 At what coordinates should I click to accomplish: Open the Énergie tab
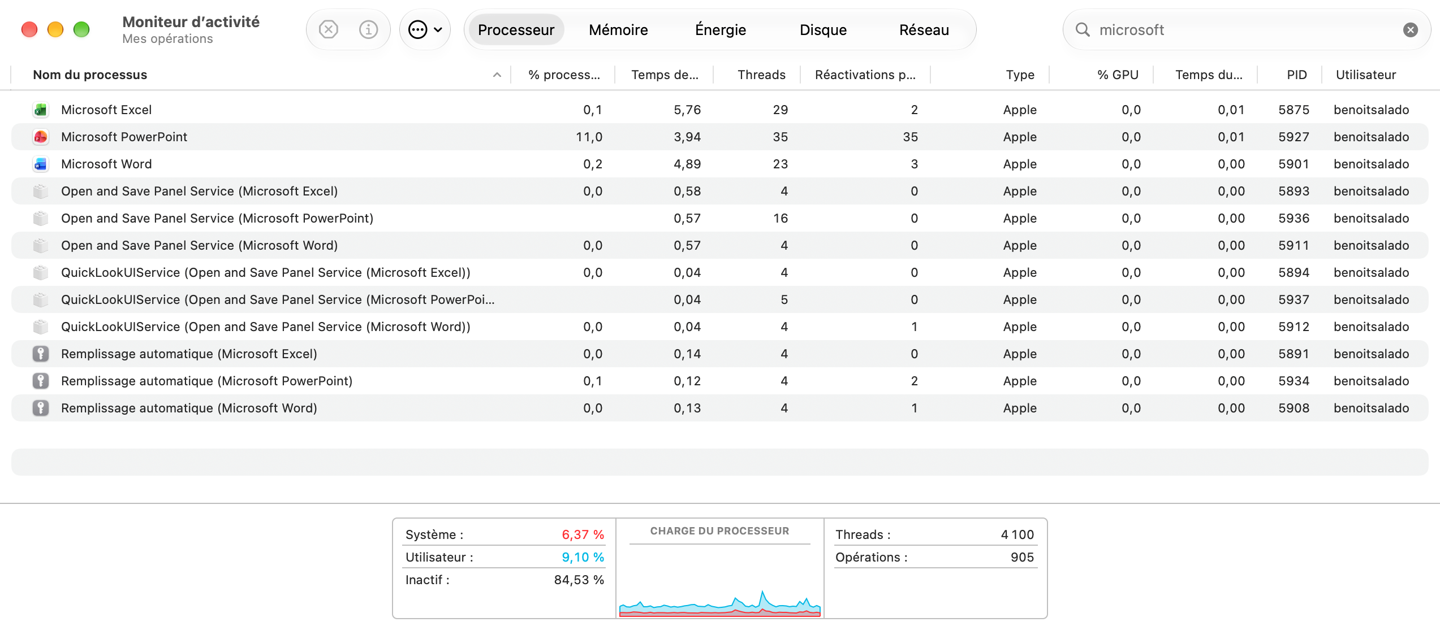point(721,29)
